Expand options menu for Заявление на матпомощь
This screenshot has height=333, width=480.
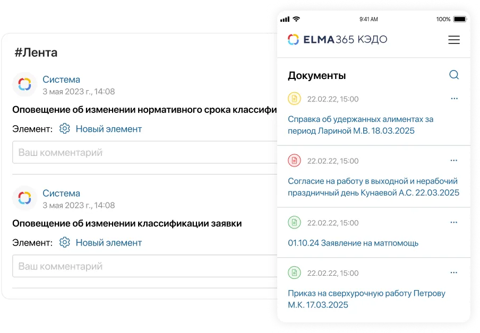(x=453, y=222)
